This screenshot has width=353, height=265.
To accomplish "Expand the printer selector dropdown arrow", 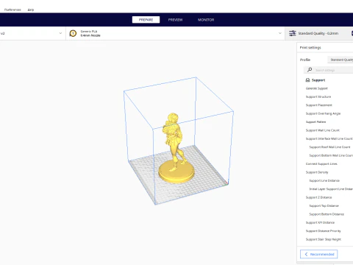I will (x=60, y=33).
